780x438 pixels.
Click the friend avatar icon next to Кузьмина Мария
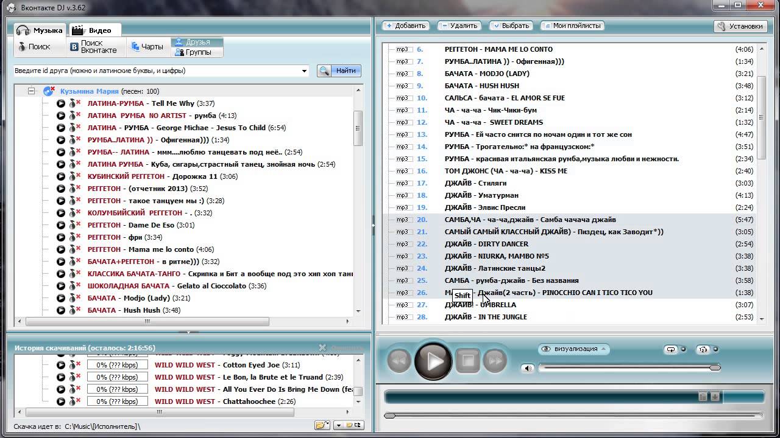pos(49,91)
